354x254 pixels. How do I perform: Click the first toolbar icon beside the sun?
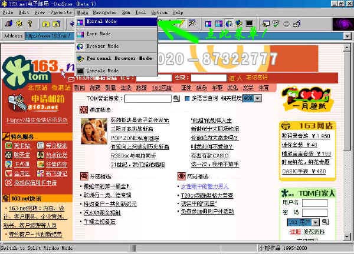coord(9,23)
